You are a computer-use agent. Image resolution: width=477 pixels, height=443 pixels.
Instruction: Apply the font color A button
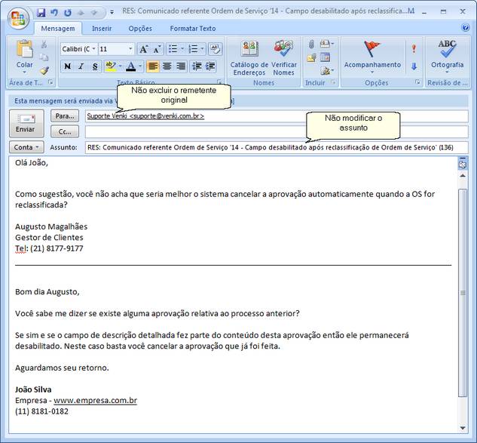131,66
